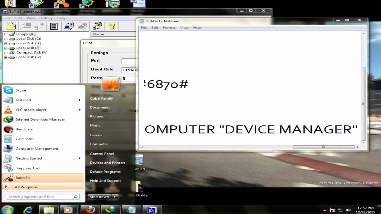
Task: Expand the Local Disk (D:) node
Action: 6,43
